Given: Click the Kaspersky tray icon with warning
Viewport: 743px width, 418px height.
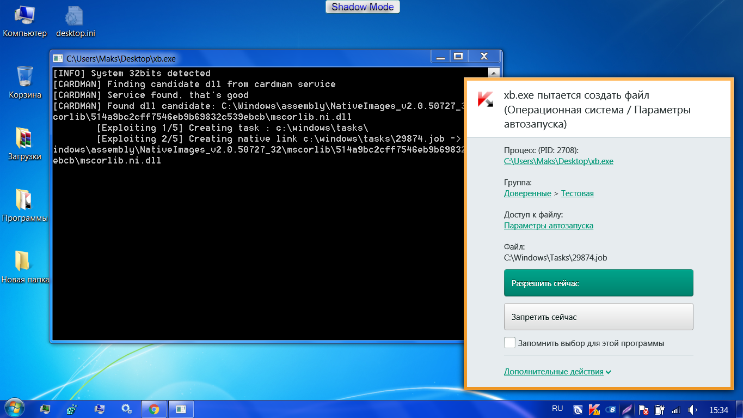Looking at the screenshot, I should [x=594, y=409].
